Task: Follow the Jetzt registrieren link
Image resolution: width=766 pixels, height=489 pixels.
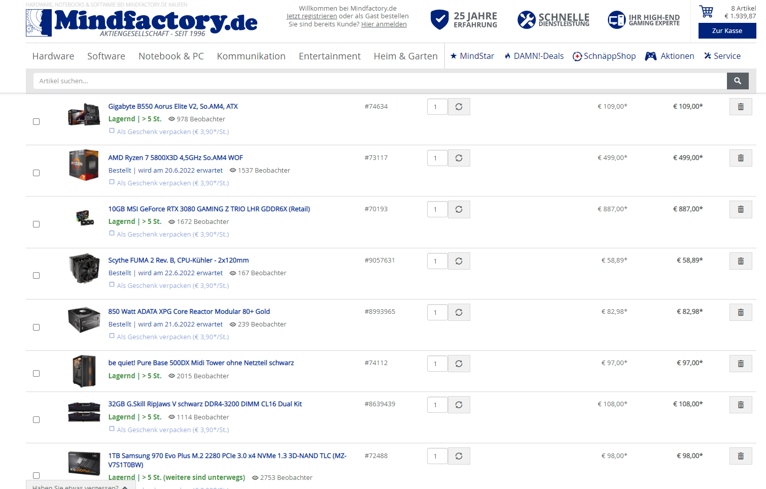Action: click(311, 16)
